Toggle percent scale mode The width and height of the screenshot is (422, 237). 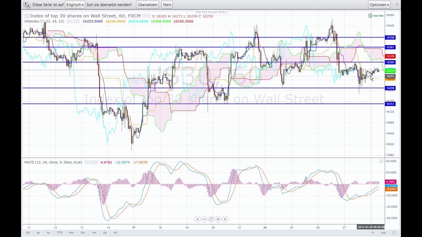[x=373, y=233]
